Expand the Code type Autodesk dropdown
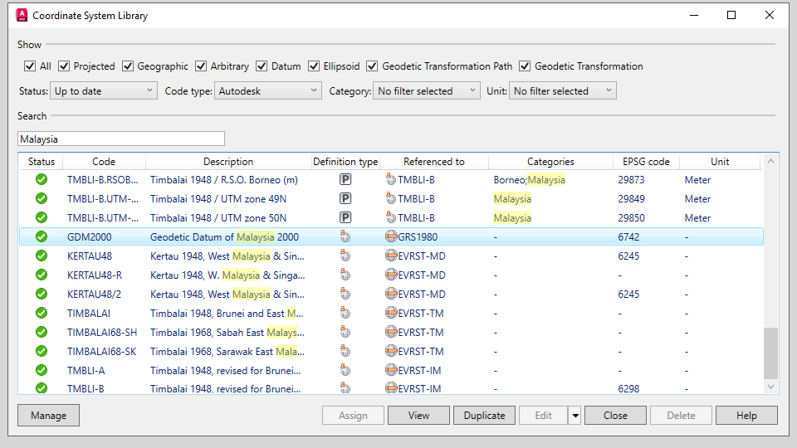Image resolution: width=797 pixels, height=448 pixels. coord(267,91)
